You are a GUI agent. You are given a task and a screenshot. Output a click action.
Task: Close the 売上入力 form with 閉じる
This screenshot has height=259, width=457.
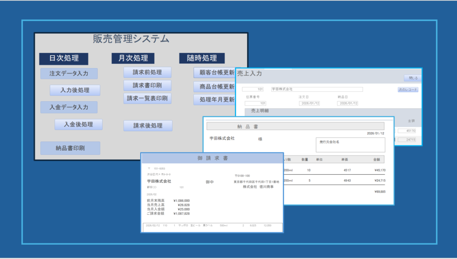pyautogui.click(x=412, y=78)
